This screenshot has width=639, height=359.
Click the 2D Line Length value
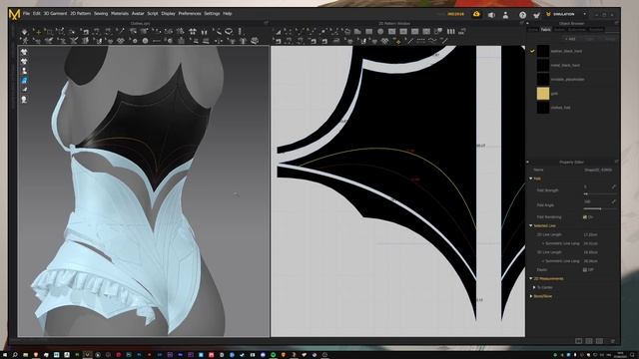pos(591,235)
